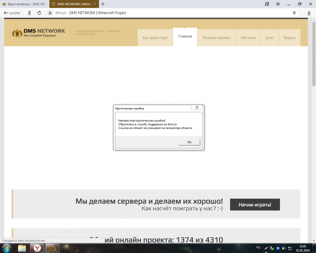Click the bookmarks panel icon in title bar

click(x=267, y=4)
